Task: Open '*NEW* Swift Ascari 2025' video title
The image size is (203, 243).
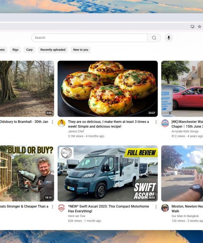Action: tap(108, 209)
